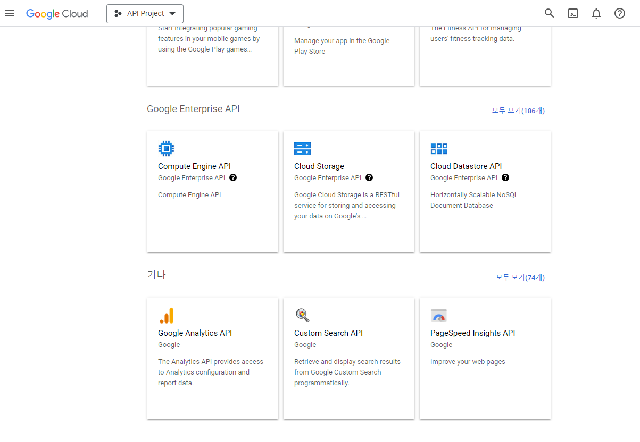Click 'Compute Engine API' description under the title

click(189, 195)
